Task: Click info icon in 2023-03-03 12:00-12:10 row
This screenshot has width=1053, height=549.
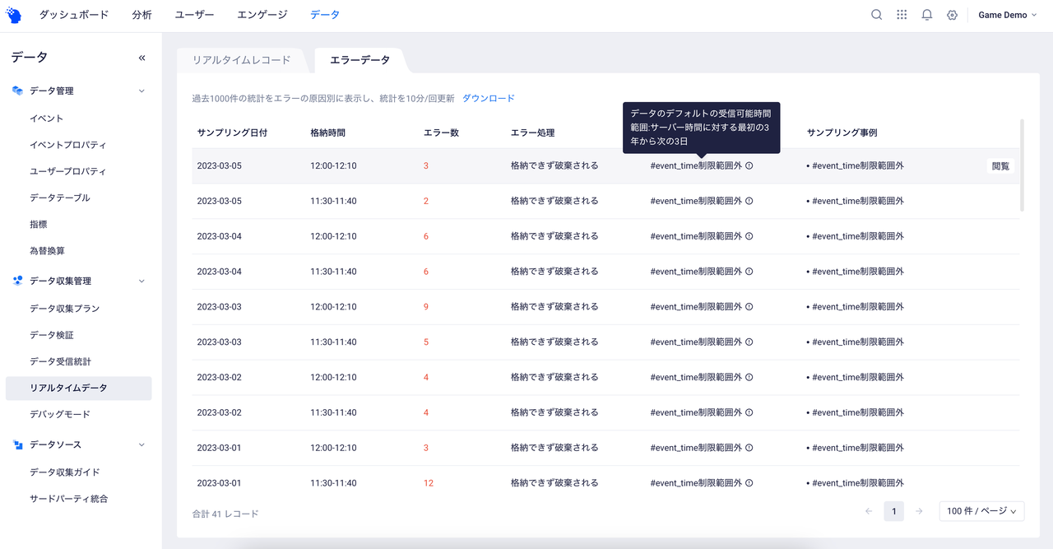Action: coord(749,307)
